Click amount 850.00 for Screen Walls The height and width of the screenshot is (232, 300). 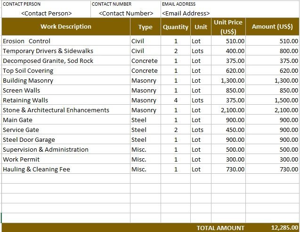pos(272,90)
